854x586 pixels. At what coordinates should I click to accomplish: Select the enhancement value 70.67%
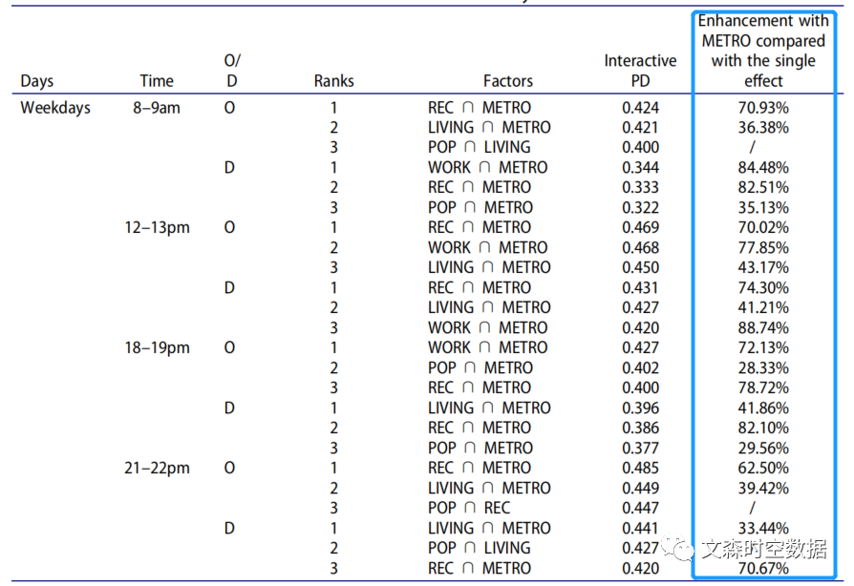[x=763, y=568]
